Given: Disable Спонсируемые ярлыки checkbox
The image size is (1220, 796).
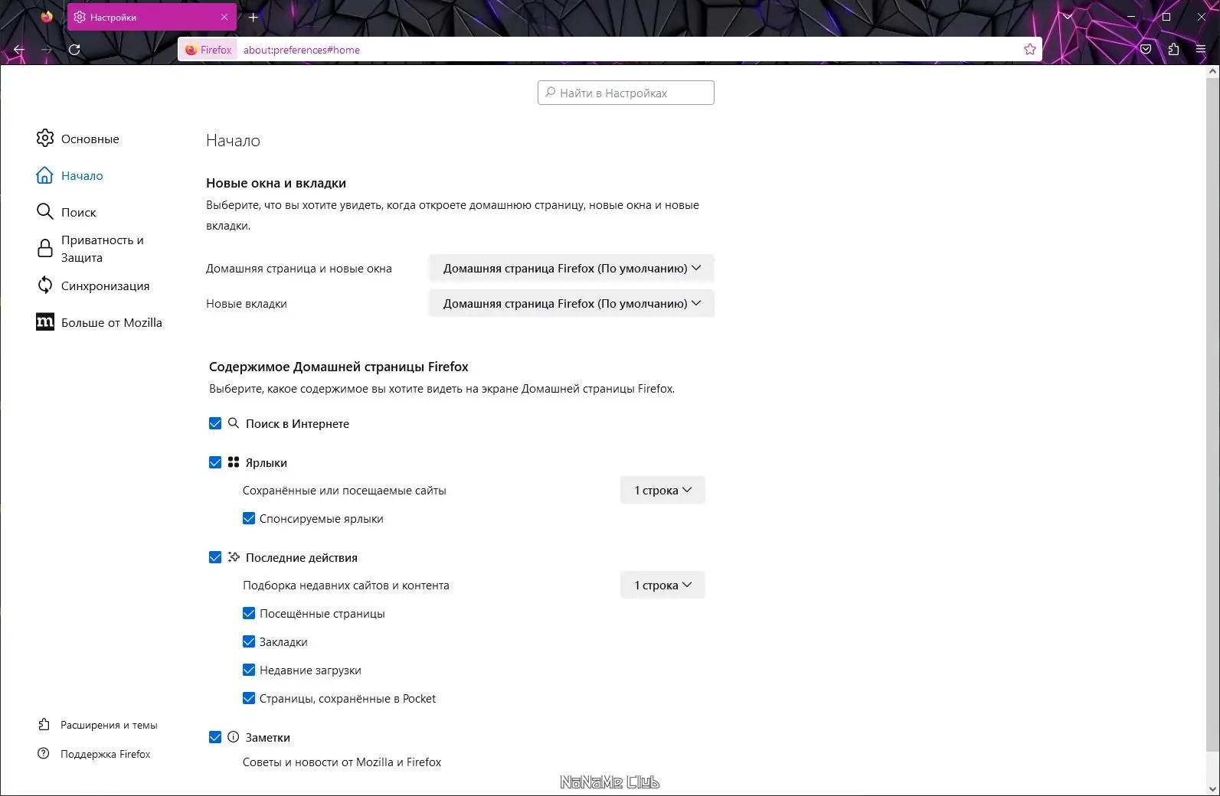Looking at the screenshot, I should click(x=249, y=518).
